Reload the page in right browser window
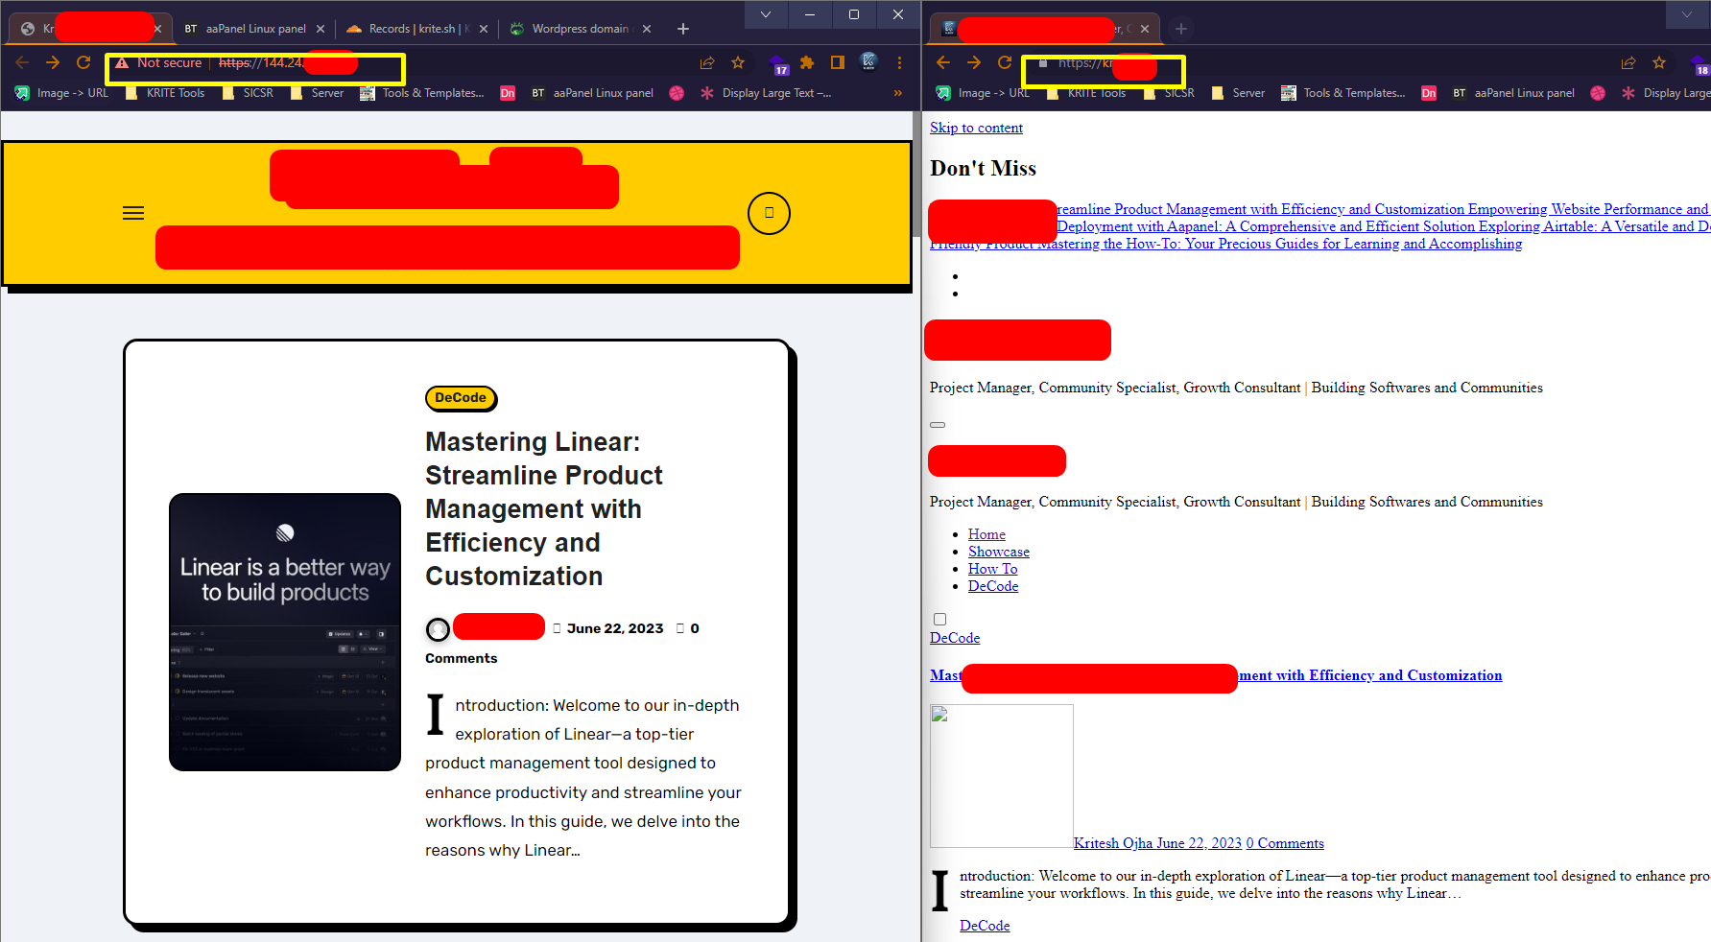The image size is (1711, 942). 1005,62
